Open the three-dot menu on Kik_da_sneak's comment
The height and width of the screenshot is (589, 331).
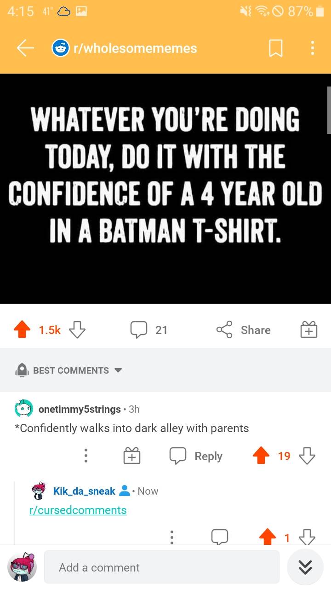coord(172,537)
